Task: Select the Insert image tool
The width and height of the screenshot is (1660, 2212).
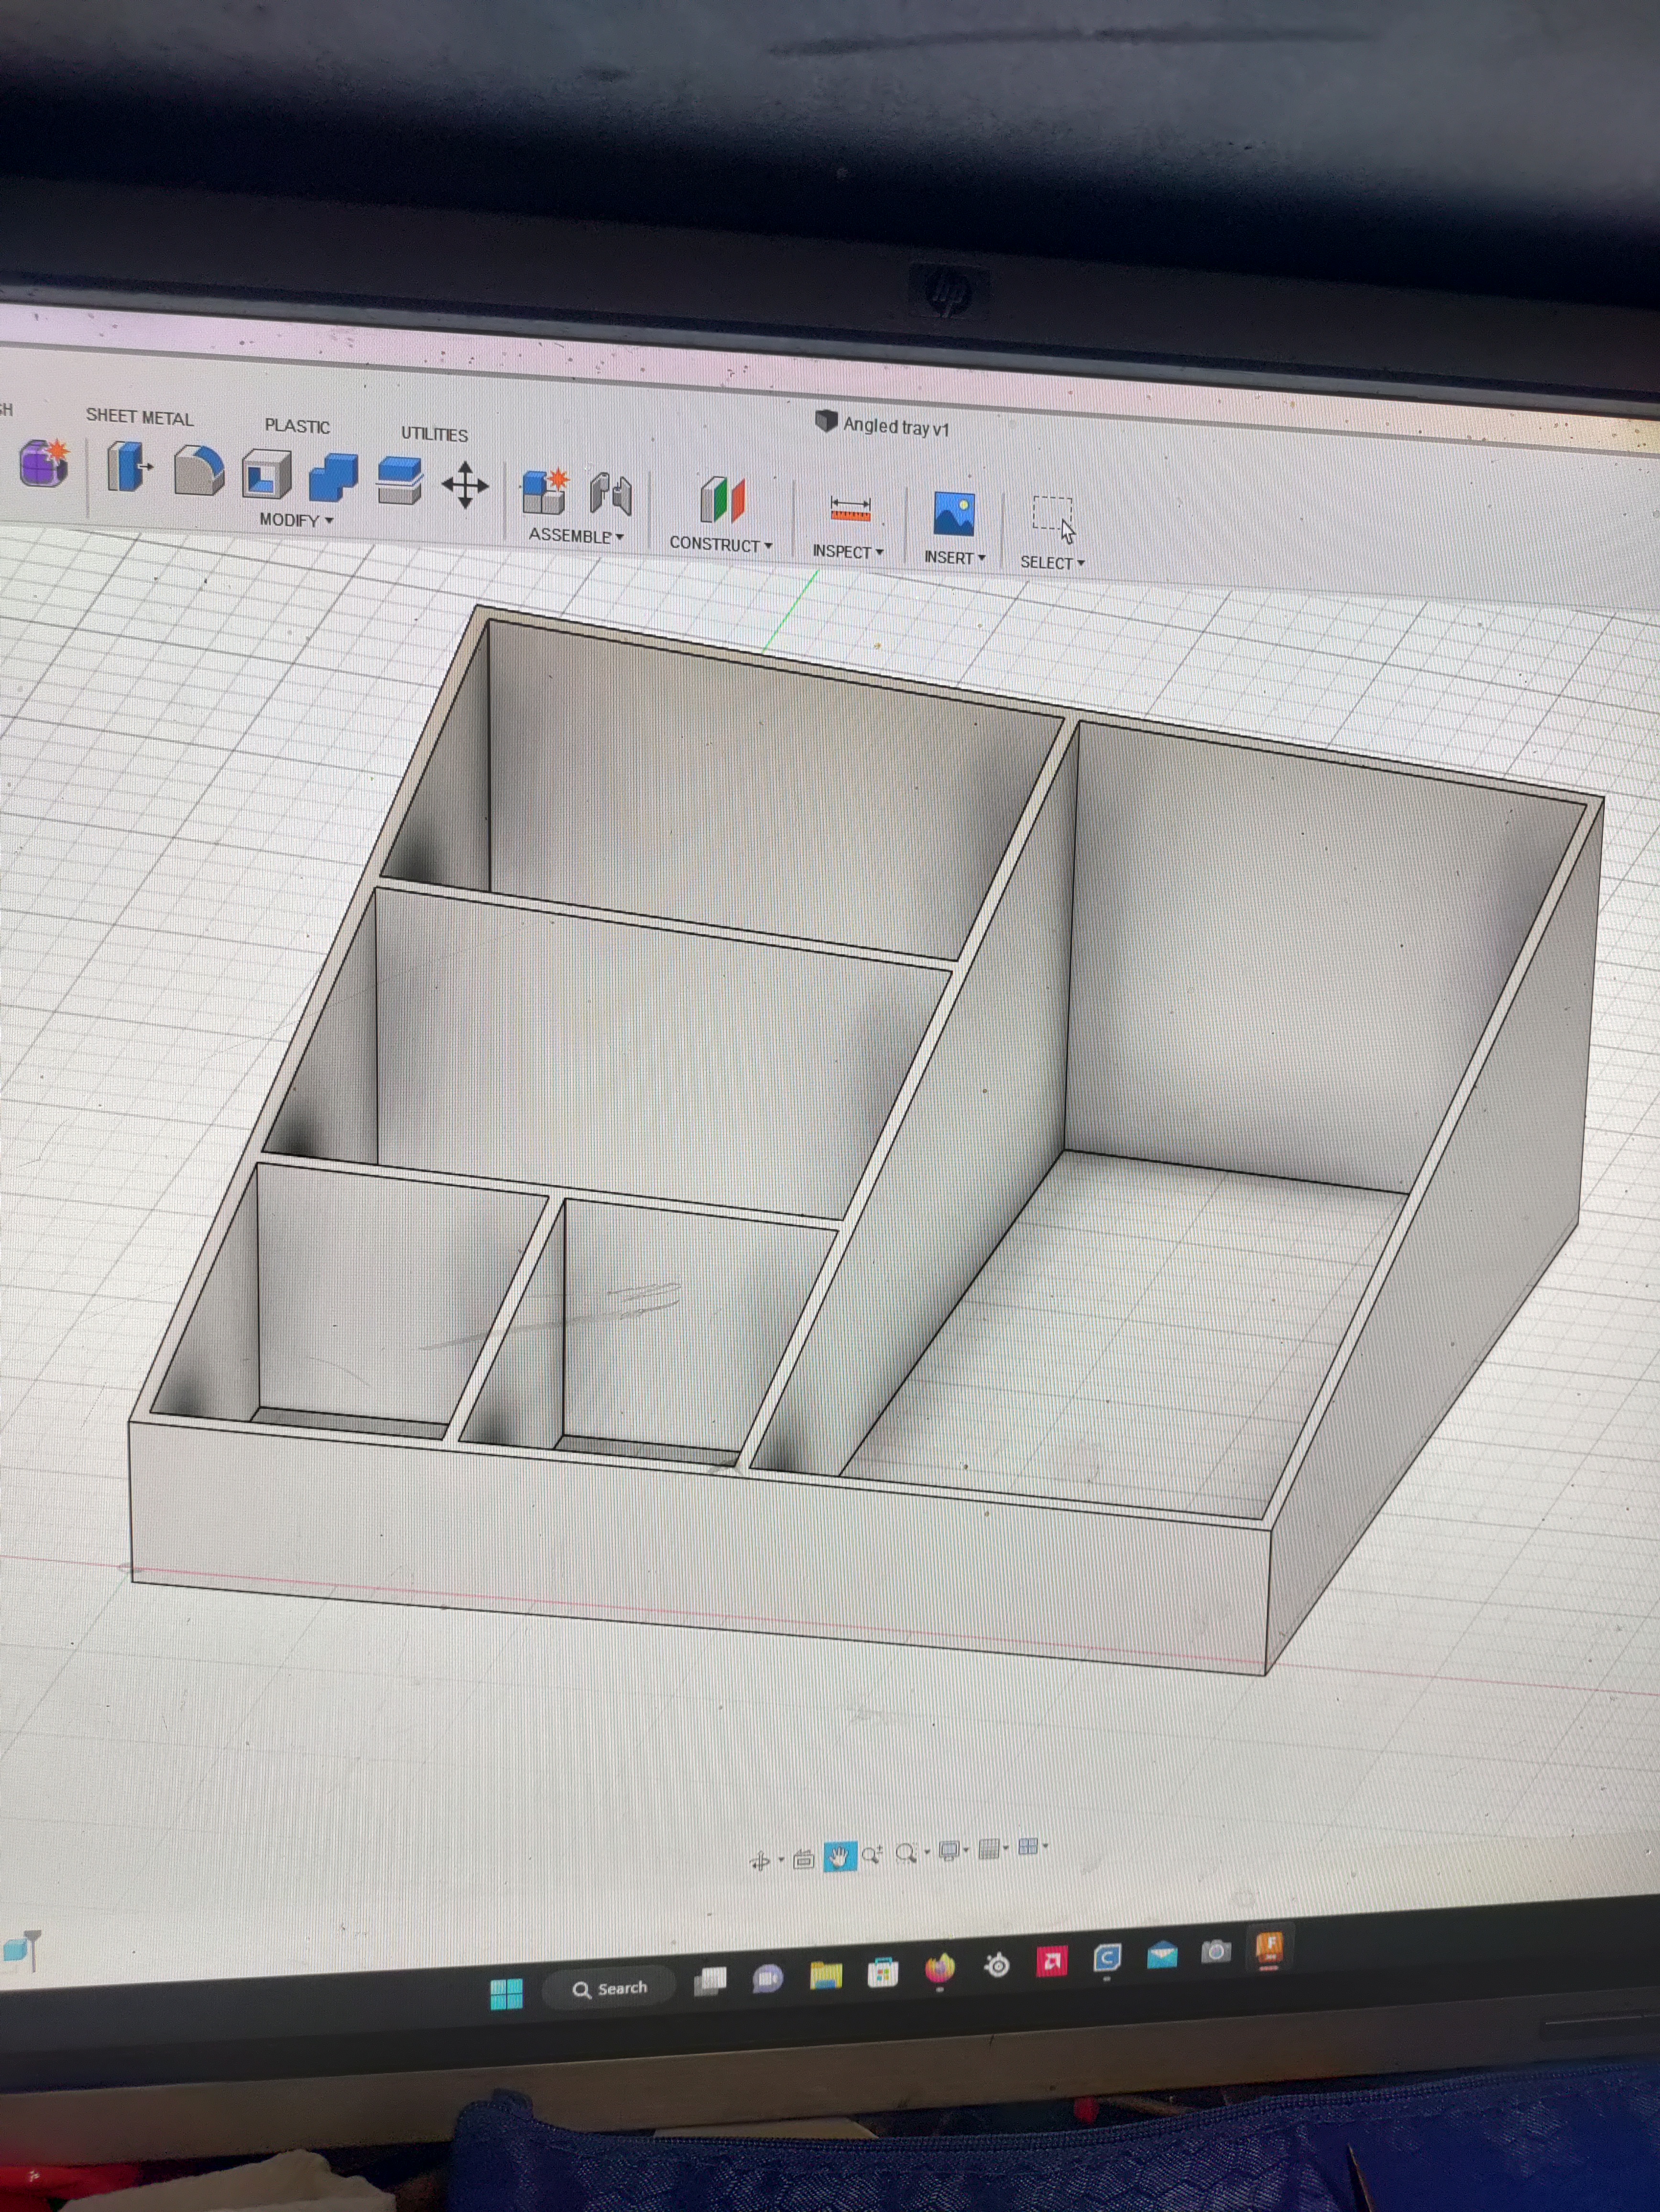Action: (x=953, y=513)
